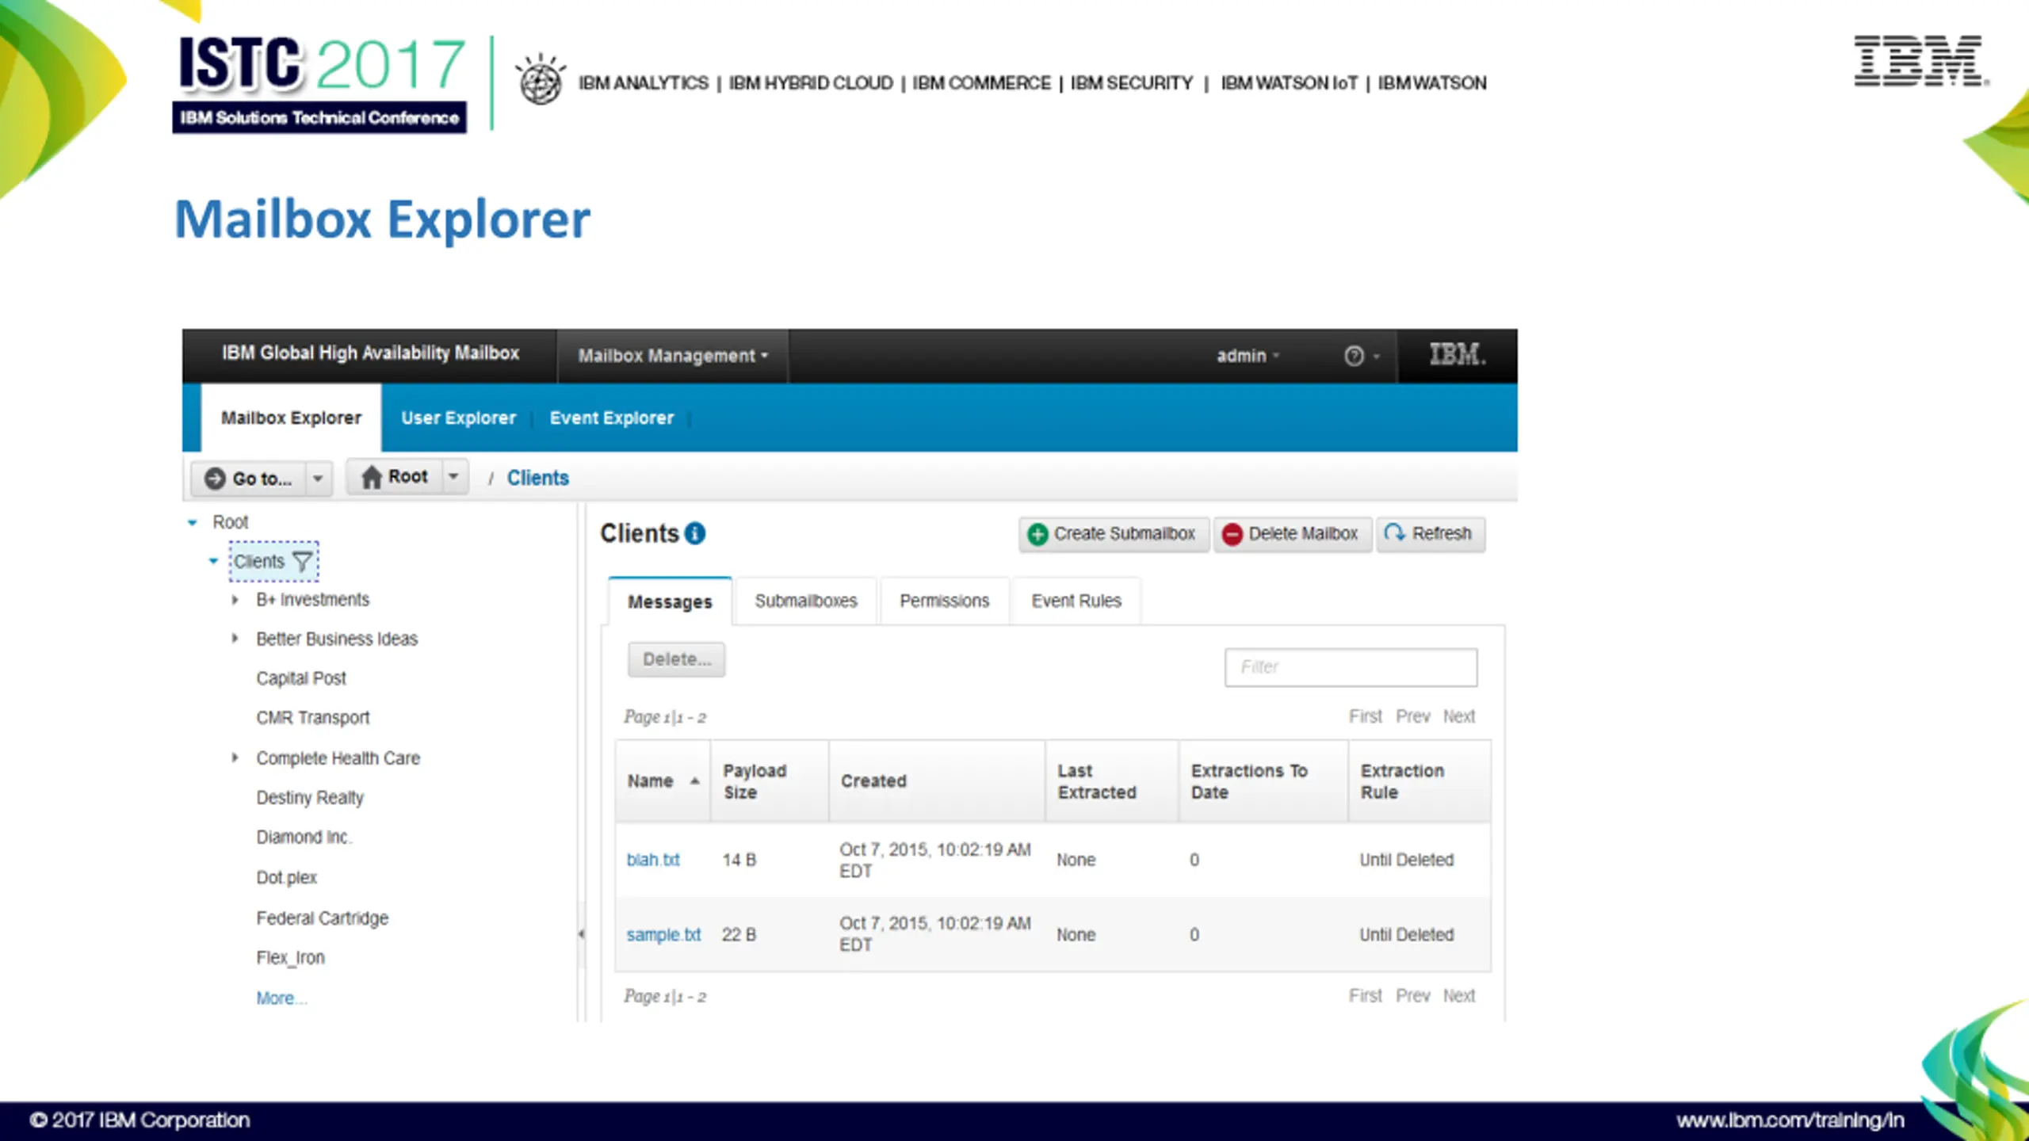
Task: Select Diamond Inc. in the tree
Action: (304, 838)
